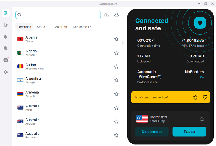Favorite Albania Tirana with star
The width and height of the screenshot is (216, 146).
point(116,39)
